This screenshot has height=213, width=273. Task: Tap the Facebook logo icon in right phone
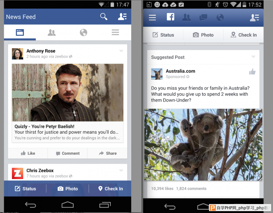pyautogui.click(x=171, y=17)
